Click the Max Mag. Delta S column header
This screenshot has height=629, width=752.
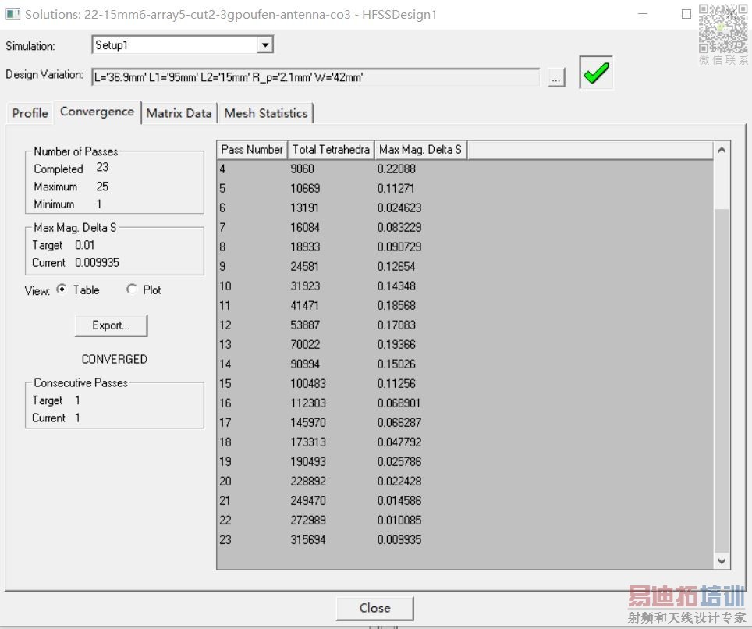click(420, 150)
